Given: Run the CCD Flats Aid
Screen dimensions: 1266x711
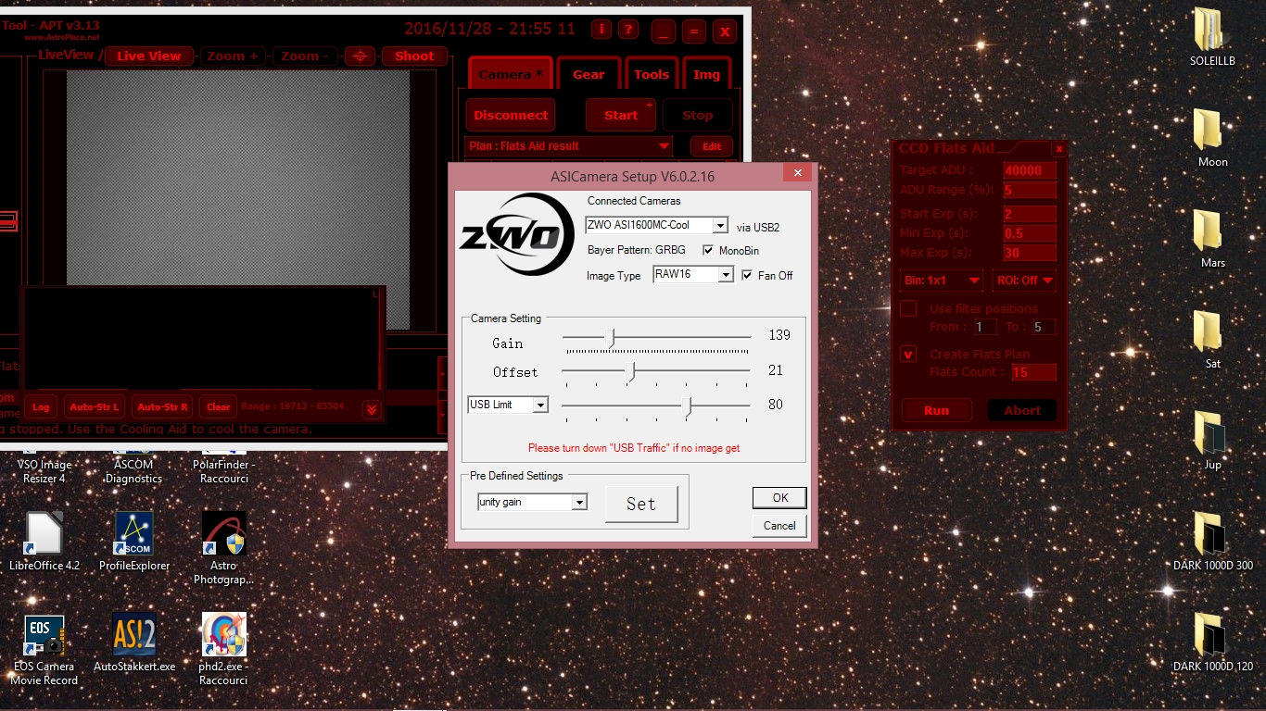Looking at the screenshot, I should tap(936, 410).
